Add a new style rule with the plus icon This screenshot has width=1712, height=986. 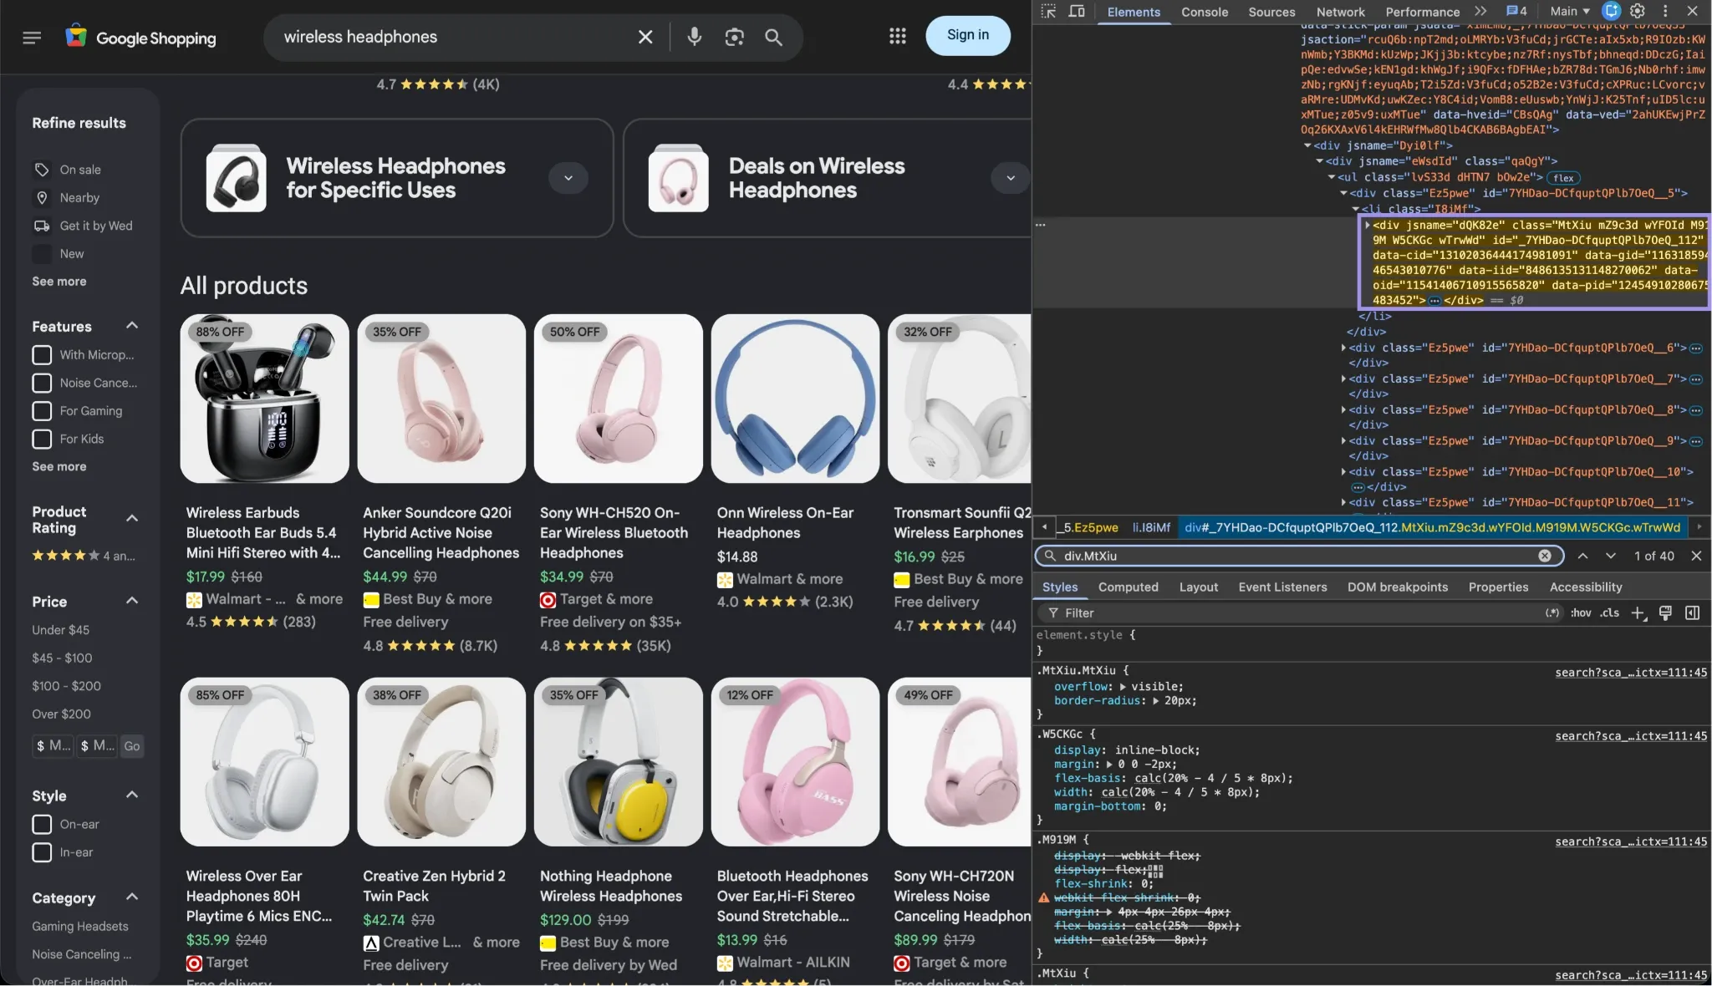coord(1638,613)
